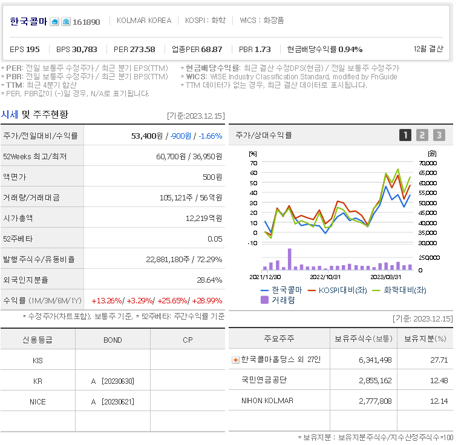Click the 신용등급 column header

[38, 340]
